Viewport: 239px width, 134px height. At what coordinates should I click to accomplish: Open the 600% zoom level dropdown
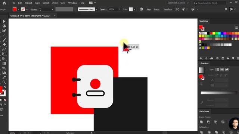[21, 133]
